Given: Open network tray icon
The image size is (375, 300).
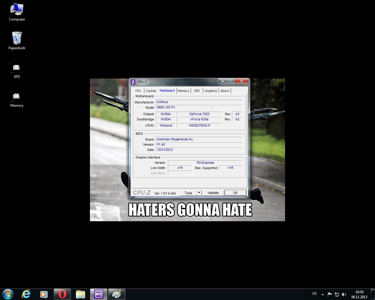Looking at the screenshot, I should coord(337,294).
